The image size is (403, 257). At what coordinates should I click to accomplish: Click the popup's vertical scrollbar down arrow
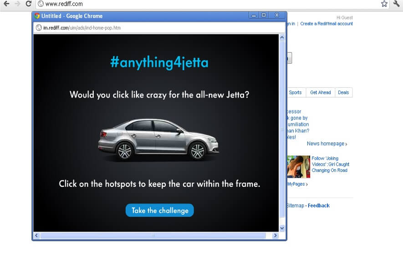click(x=282, y=228)
